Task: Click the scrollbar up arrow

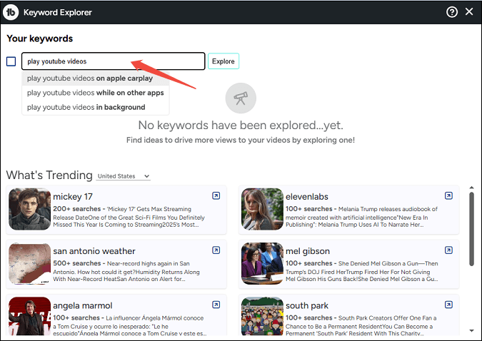Action: (x=471, y=188)
